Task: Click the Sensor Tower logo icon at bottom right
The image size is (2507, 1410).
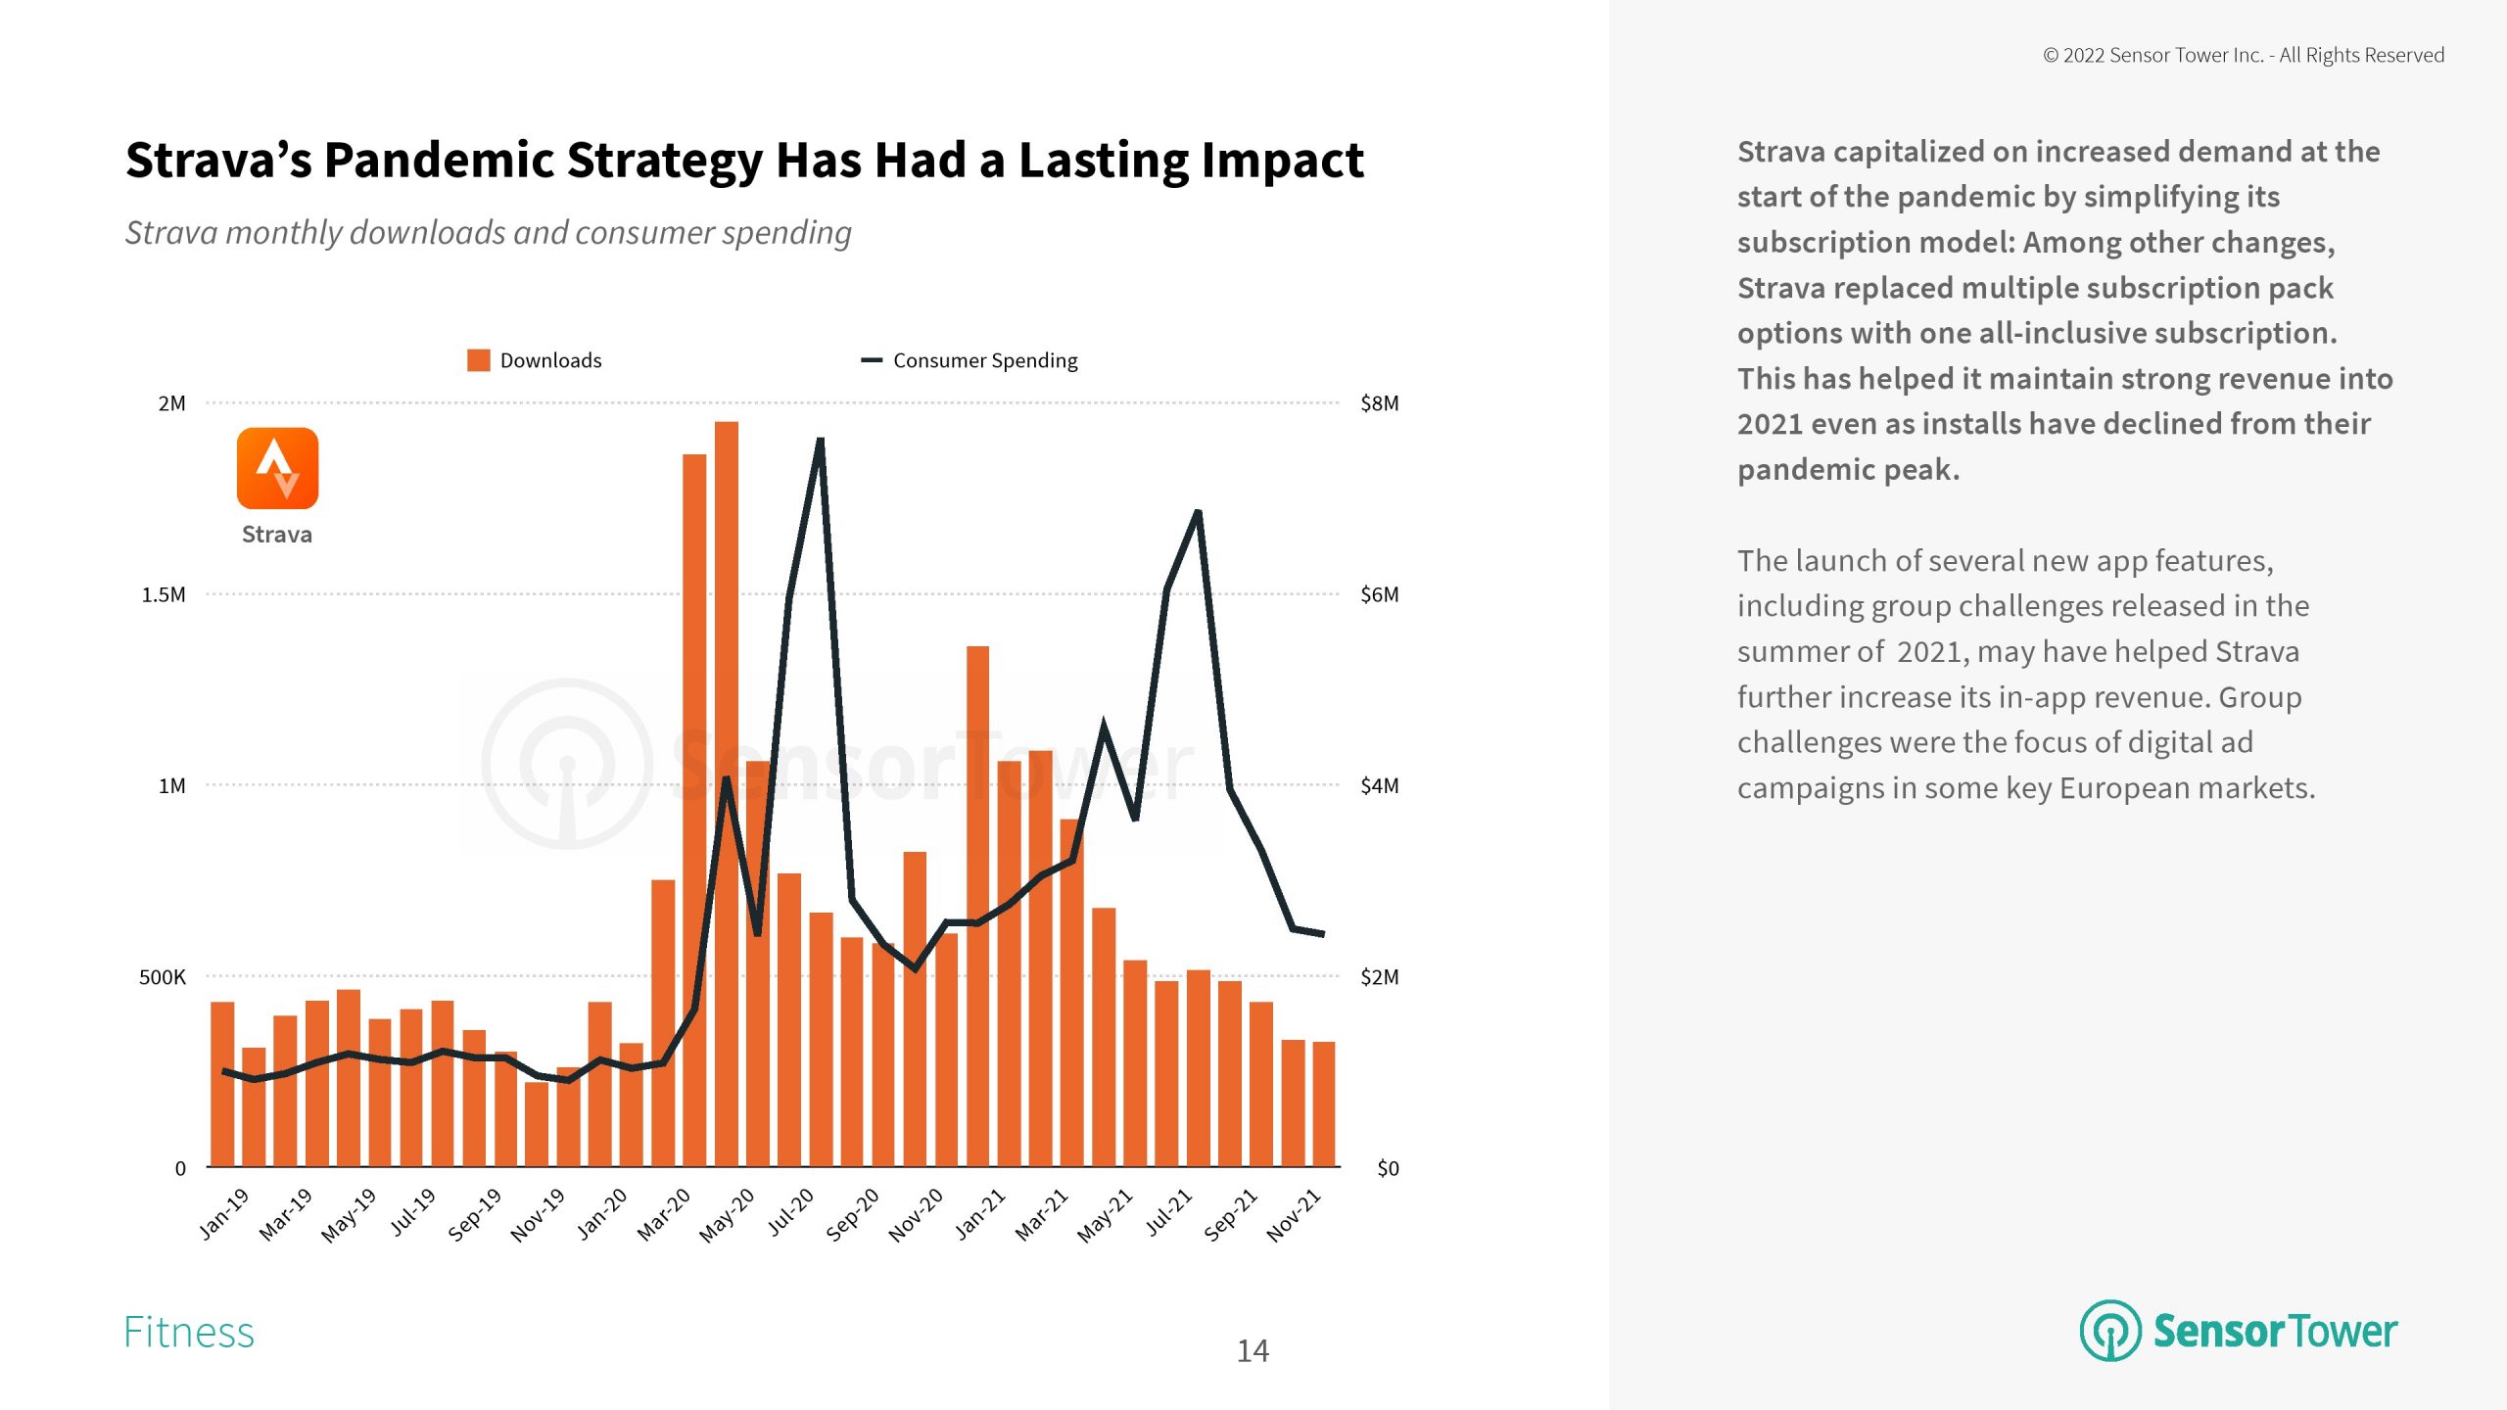Action: 2109,1330
